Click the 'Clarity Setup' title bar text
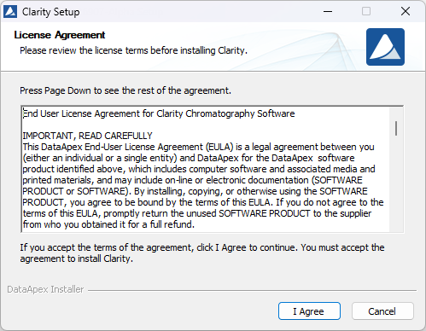426x331 pixels. coord(51,12)
